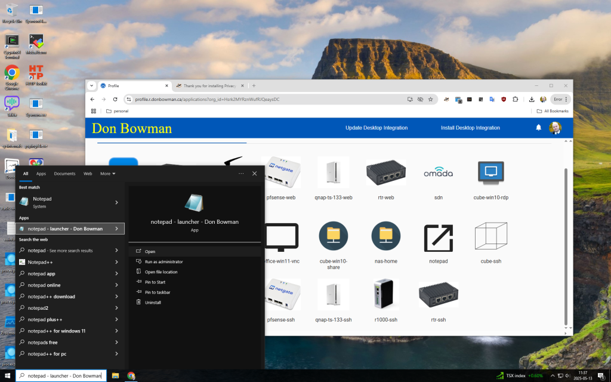Launch the cube-win10-rdp application icon

[x=490, y=173]
